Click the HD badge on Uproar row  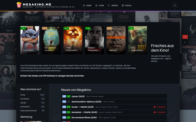pyautogui.click(x=64, y=96)
